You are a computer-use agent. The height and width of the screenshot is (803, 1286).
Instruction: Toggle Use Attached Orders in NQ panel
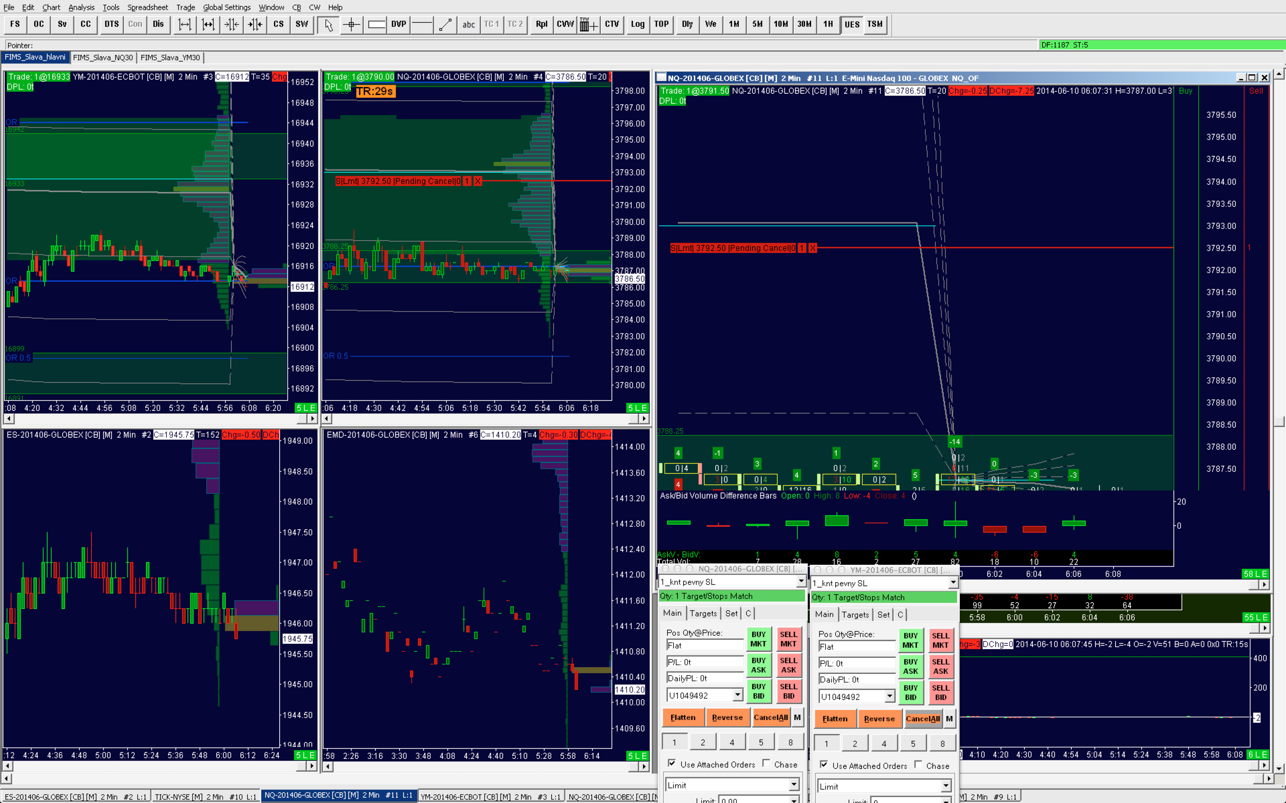(x=672, y=764)
